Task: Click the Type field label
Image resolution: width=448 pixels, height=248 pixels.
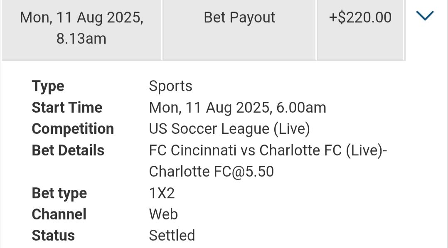Action: 48,86
